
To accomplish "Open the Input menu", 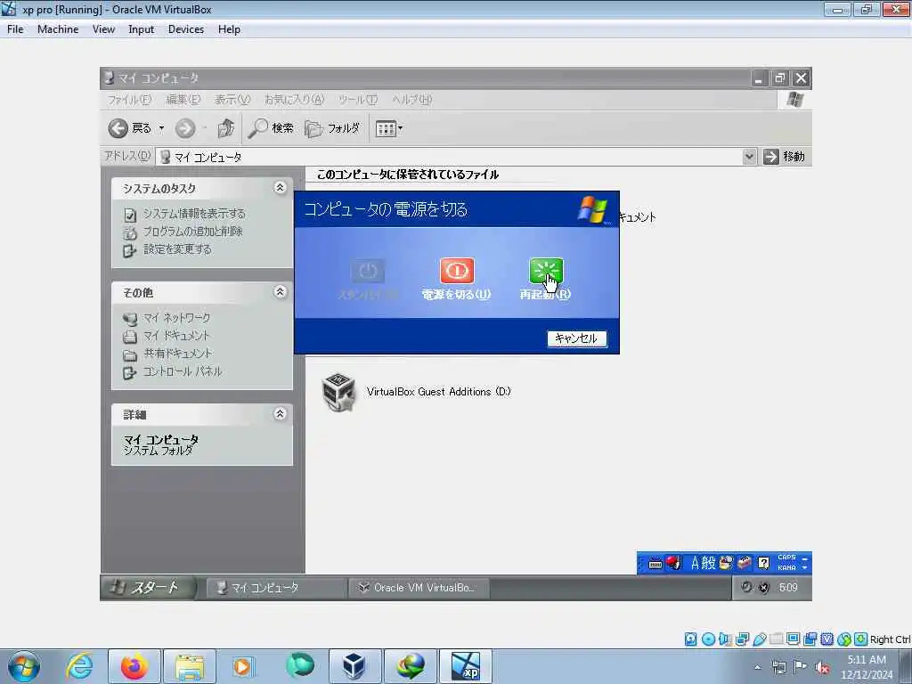I will tap(142, 29).
